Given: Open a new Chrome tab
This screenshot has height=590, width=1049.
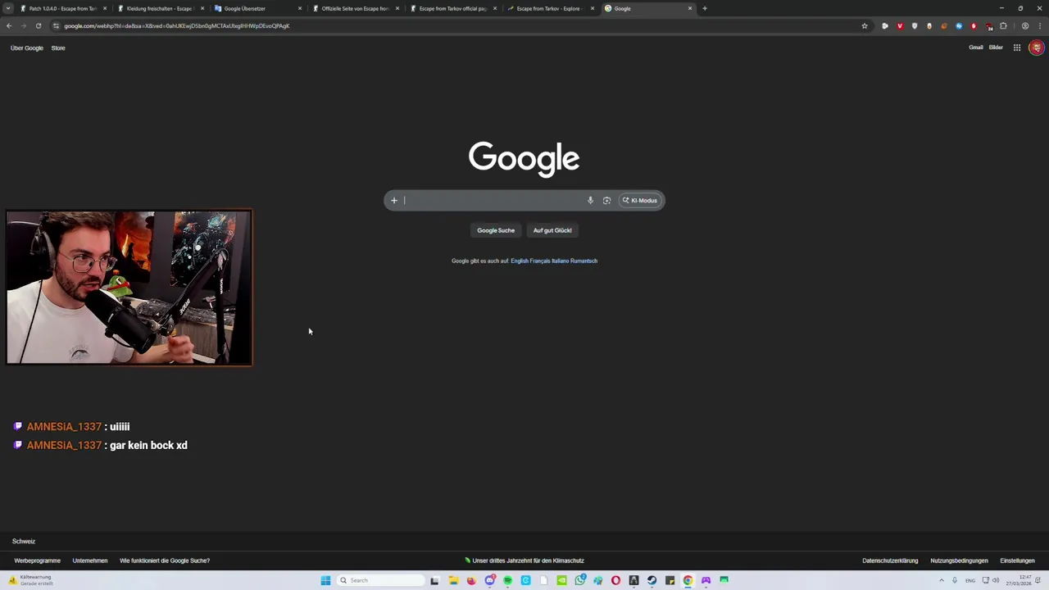Looking at the screenshot, I should click(705, 8).
